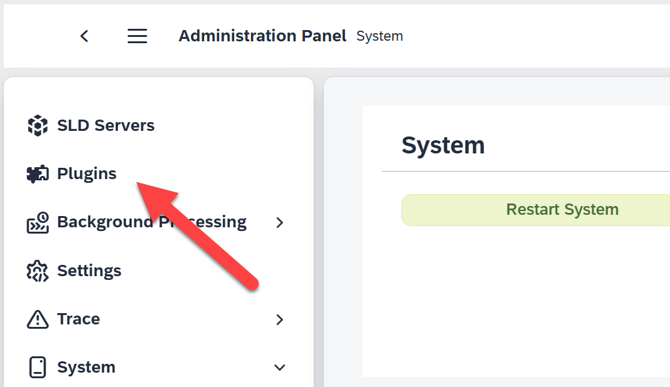This screenshot has height=387, width=670.
Task: Open the Plugins menu entry
Action: (x=87, y=173)
